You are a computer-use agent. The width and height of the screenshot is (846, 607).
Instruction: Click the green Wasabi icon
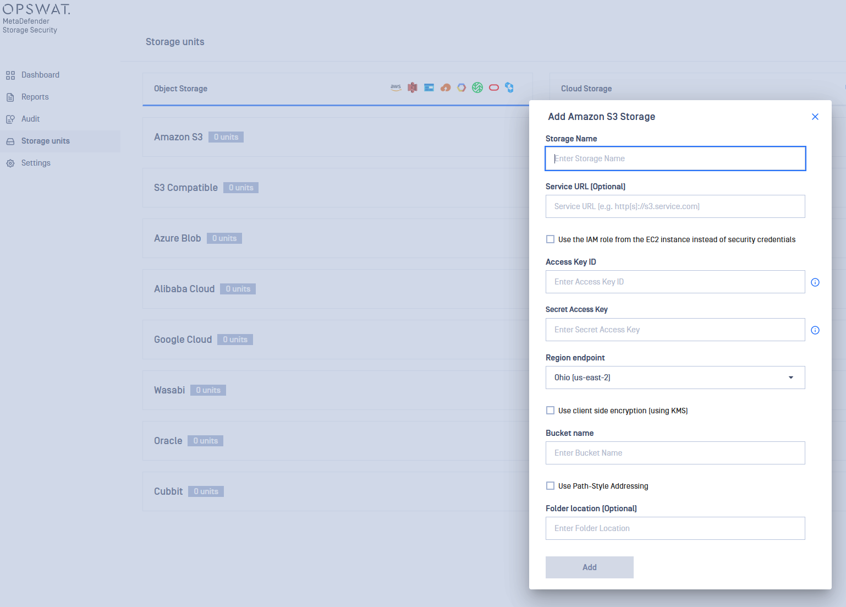pos(477,88)
